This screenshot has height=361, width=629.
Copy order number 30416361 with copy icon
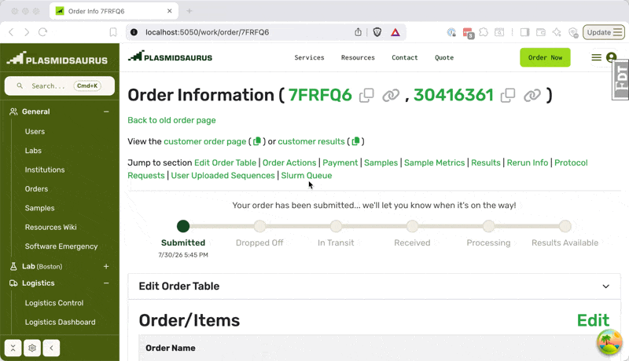(x=508, y=95)
